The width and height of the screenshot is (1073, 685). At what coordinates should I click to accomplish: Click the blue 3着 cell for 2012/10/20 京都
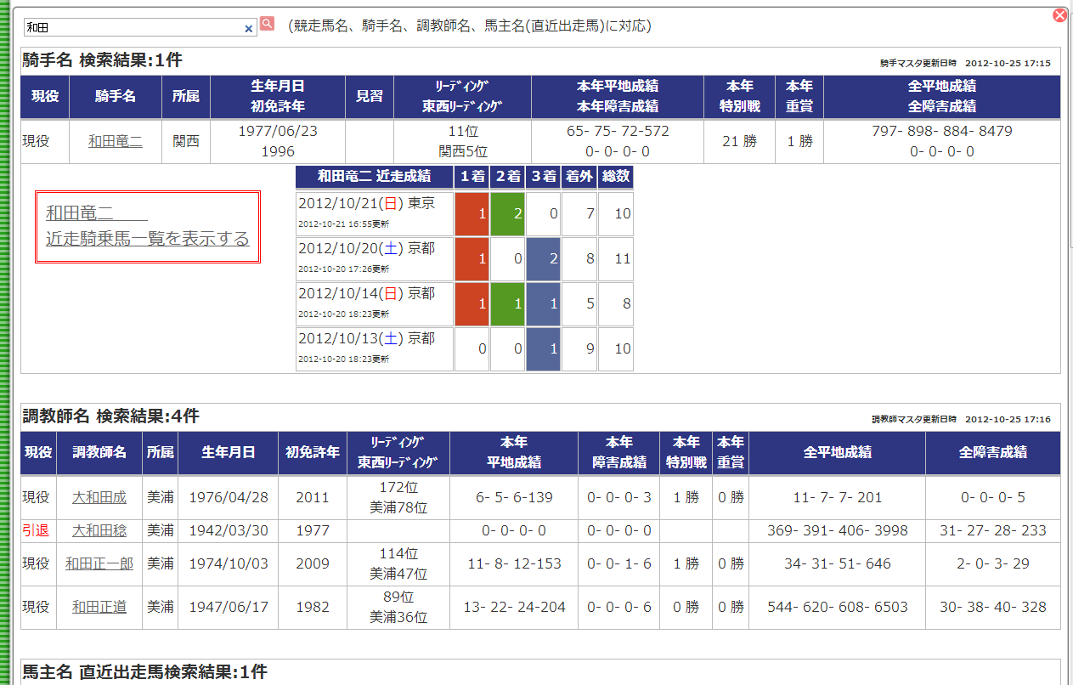(x=543, y=258)
